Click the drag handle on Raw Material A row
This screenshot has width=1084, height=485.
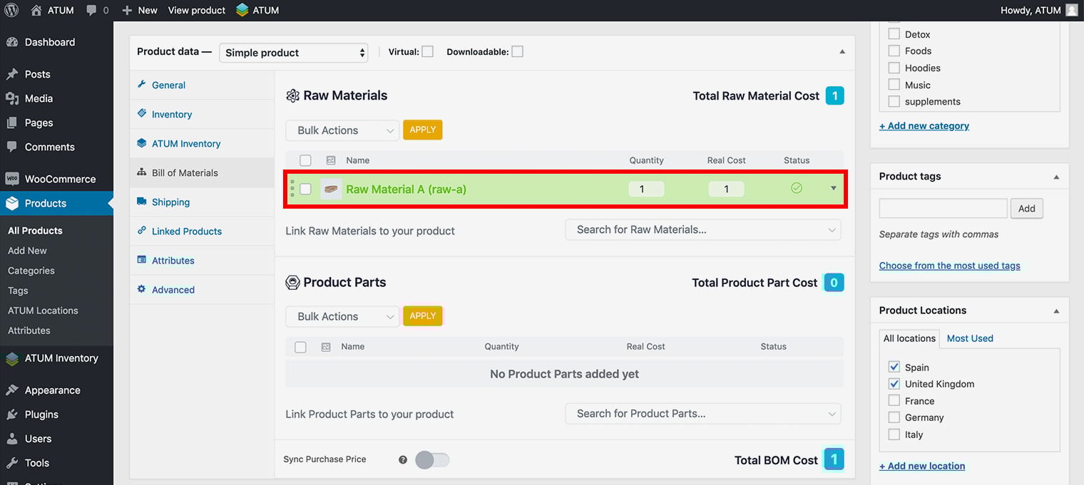pos(292,189)
